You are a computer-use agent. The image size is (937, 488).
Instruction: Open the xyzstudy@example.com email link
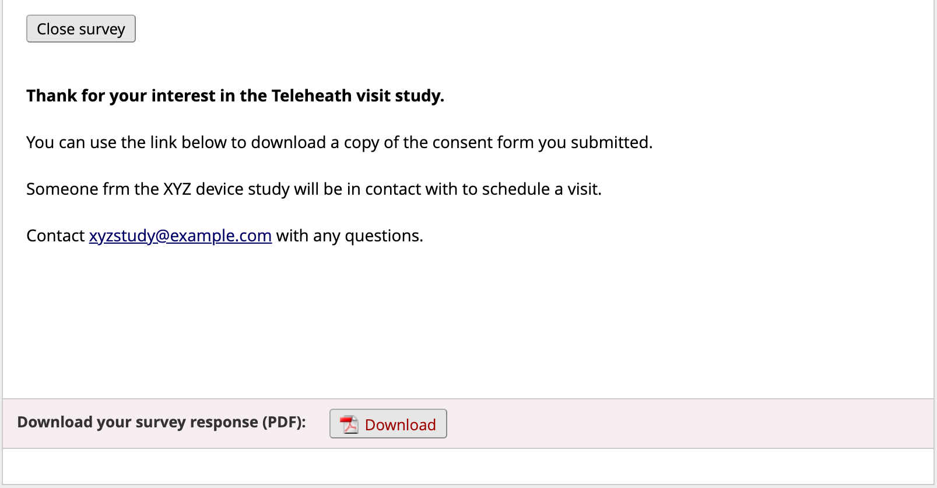[x=180, y=236]
